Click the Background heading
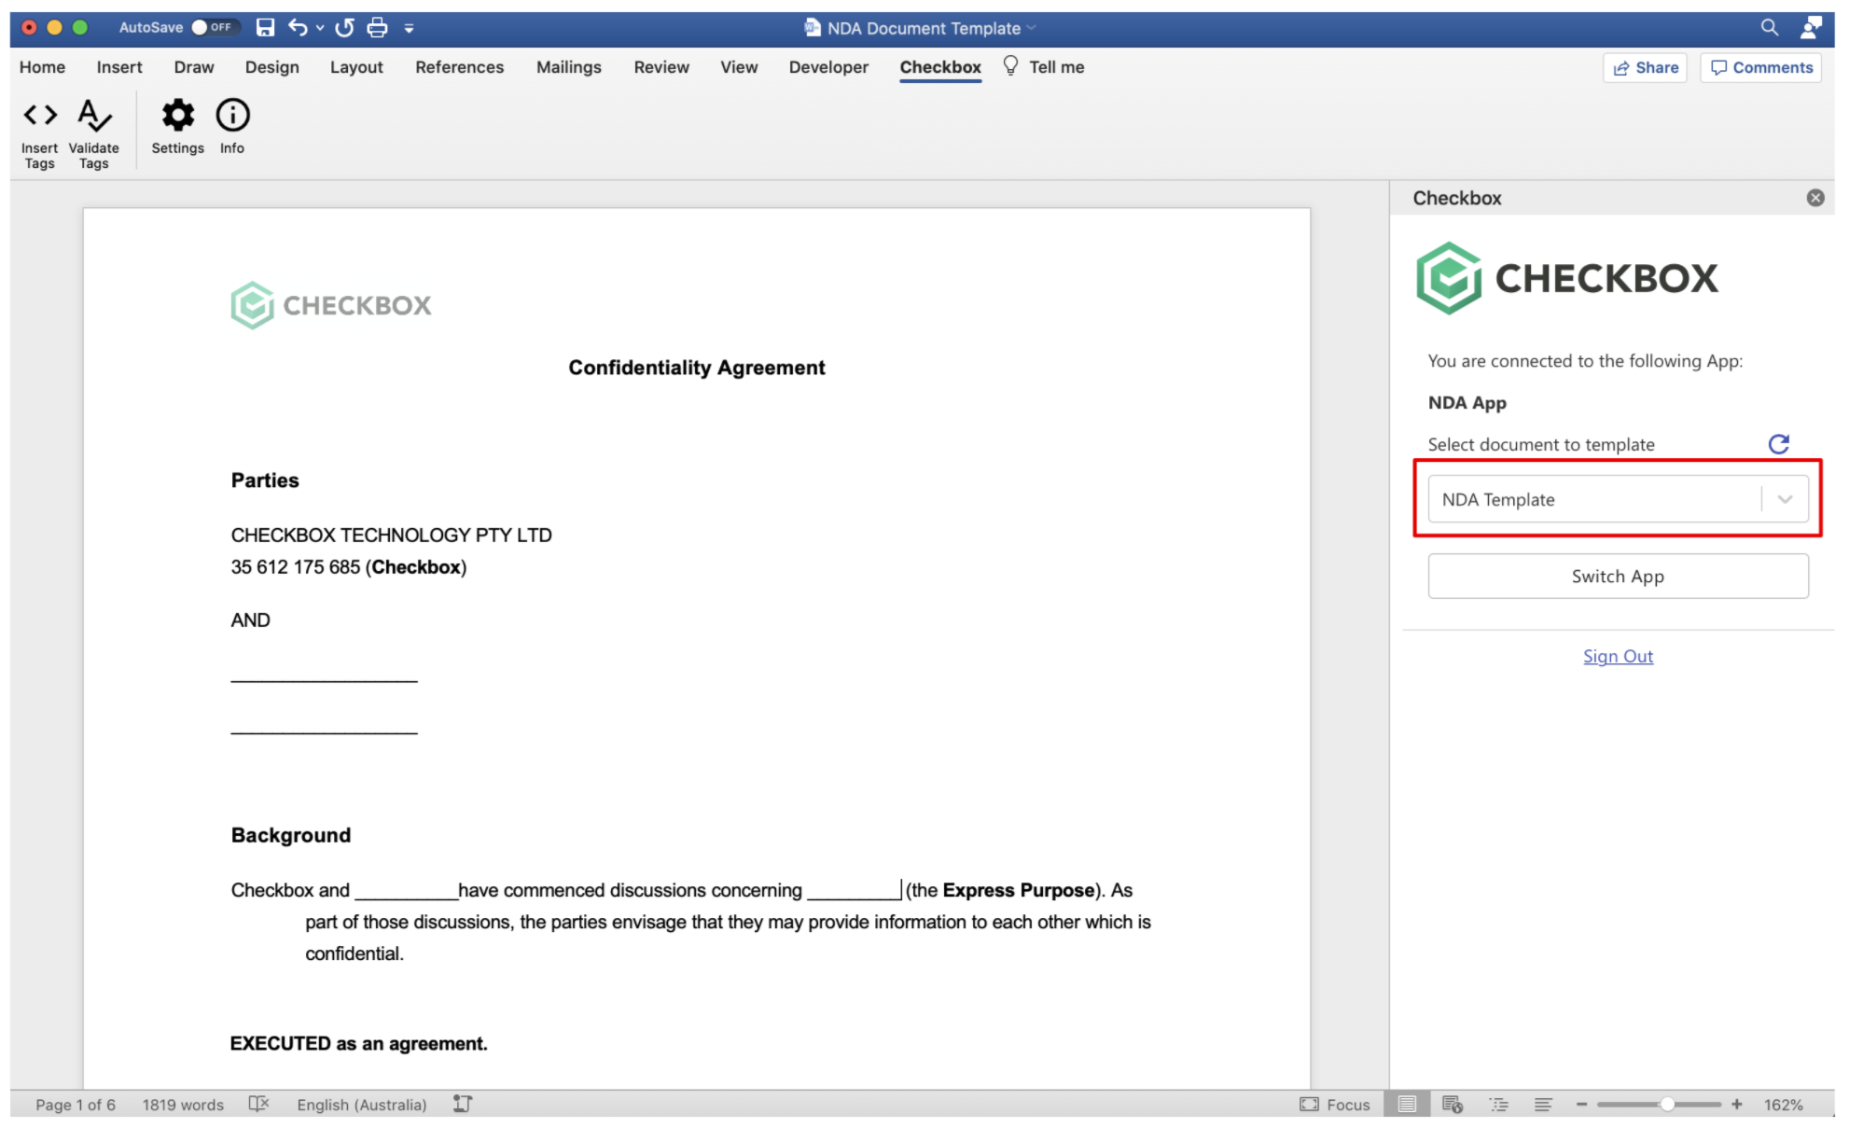The height and width of the screenshot is (1127, 1849). pyautogui.click(x=291, y=835)
